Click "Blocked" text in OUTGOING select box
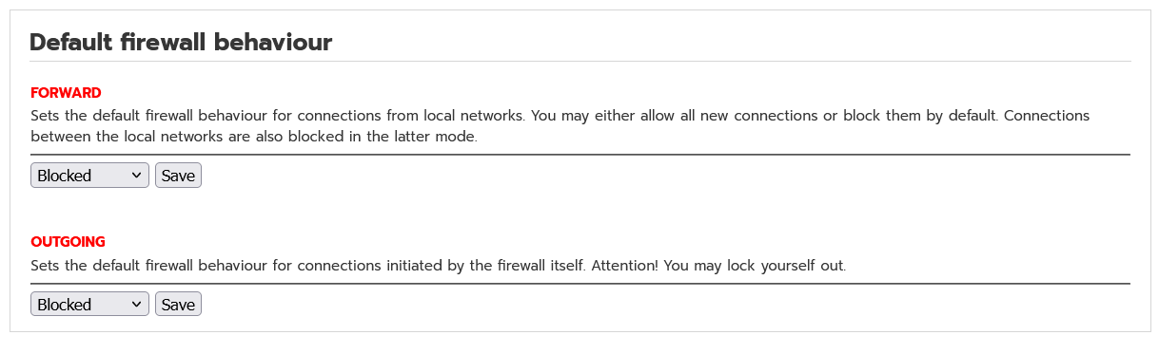 (x=65, y=305)
